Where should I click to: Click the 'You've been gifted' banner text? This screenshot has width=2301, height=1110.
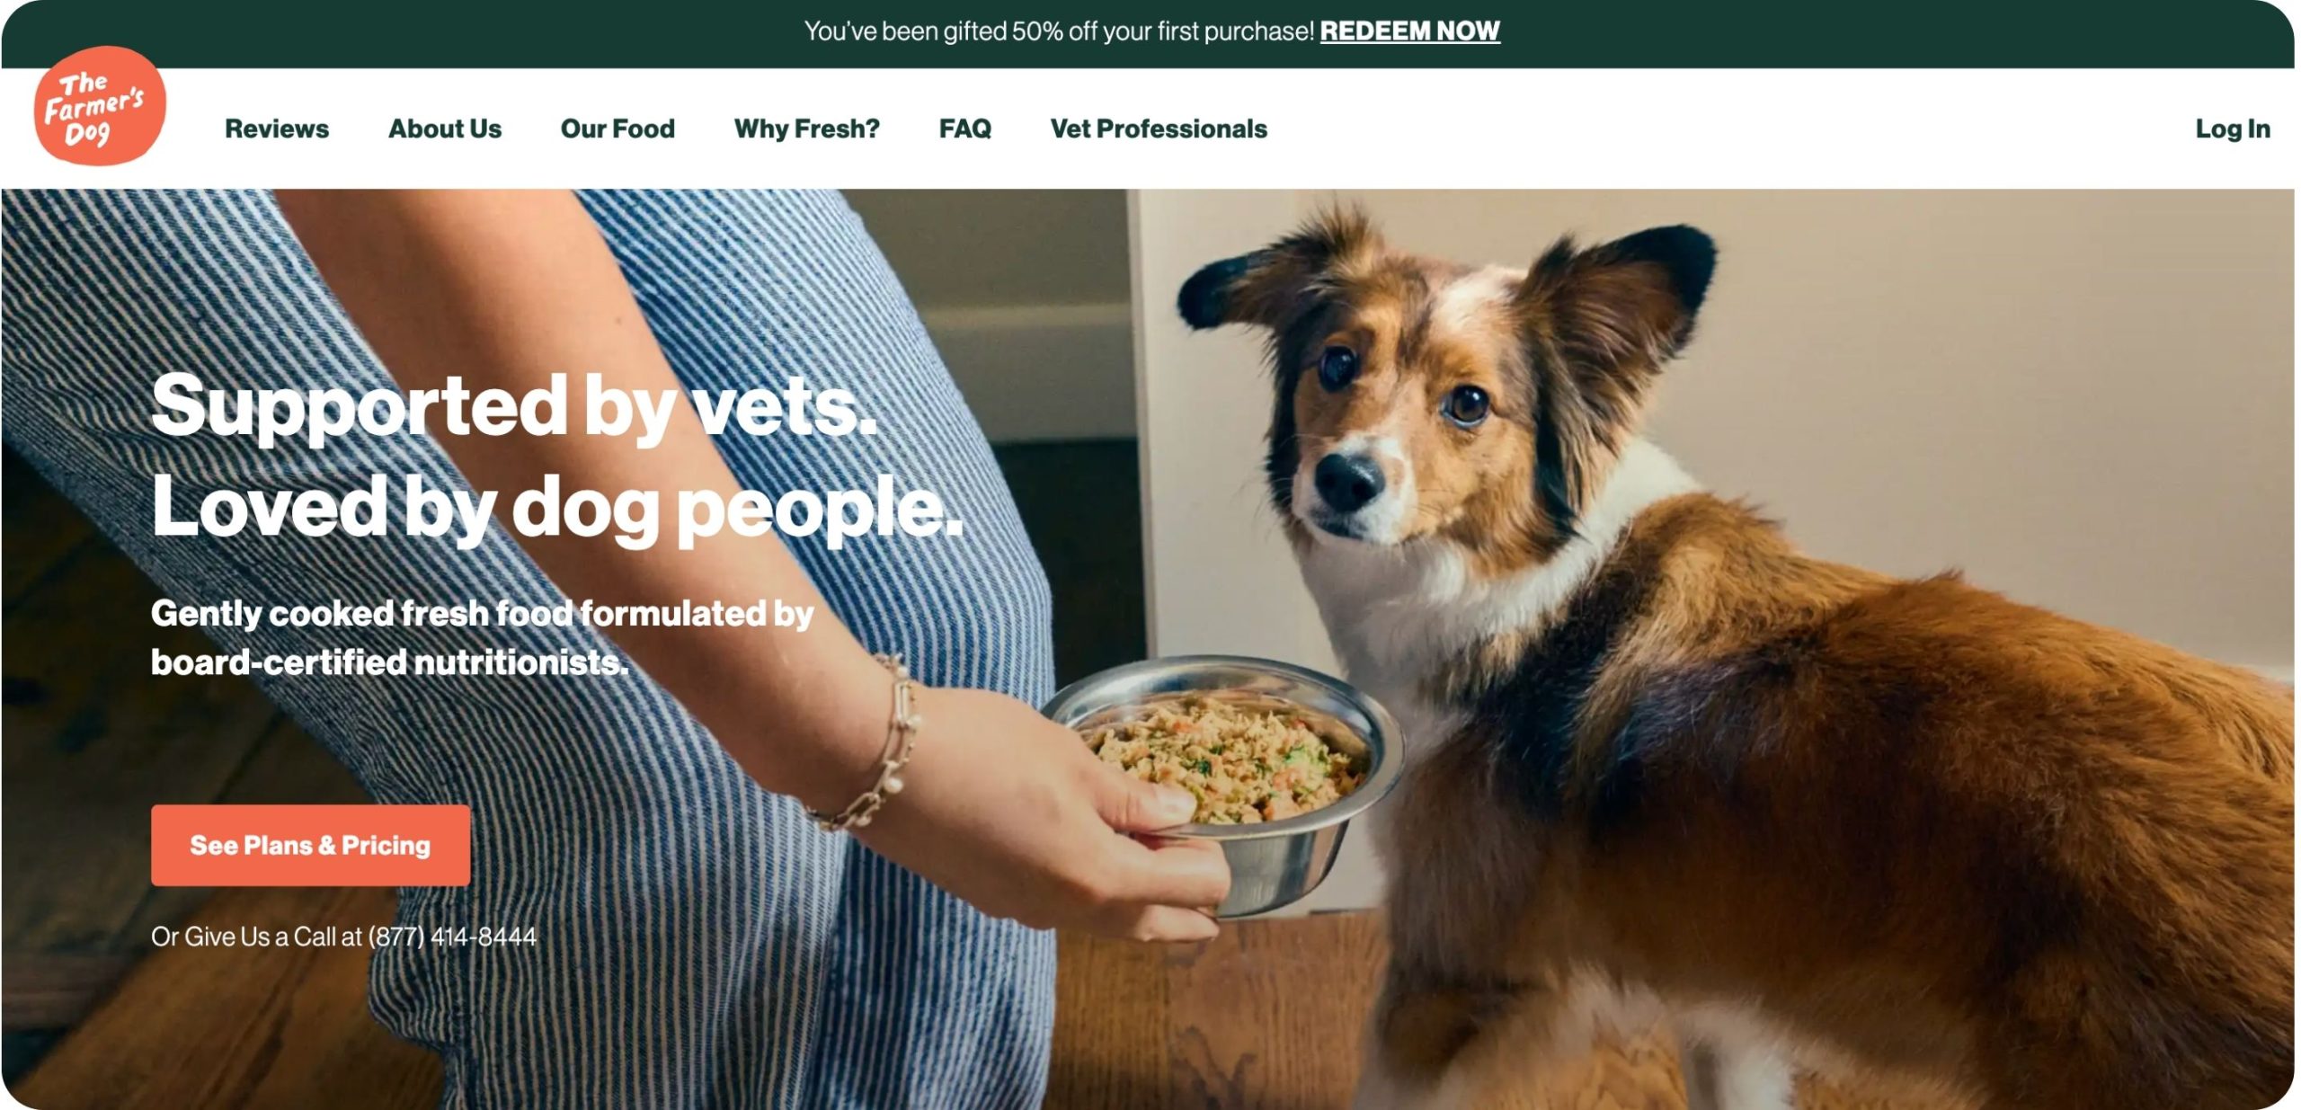(1059, 31)
